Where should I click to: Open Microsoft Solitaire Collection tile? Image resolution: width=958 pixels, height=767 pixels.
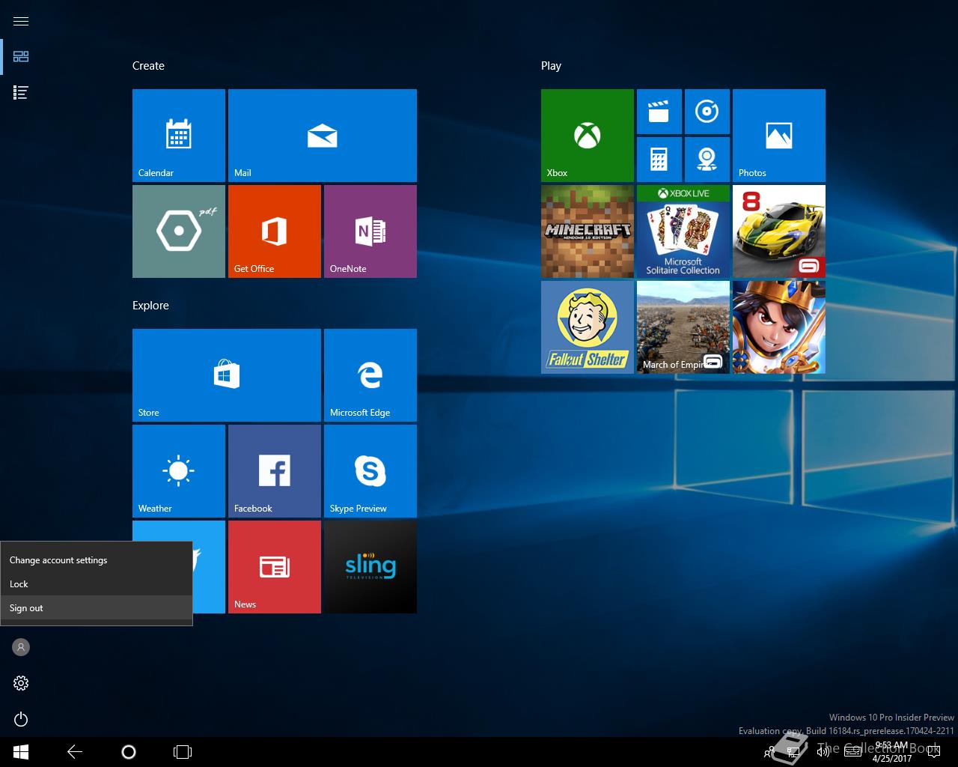[x=683, y=231]
